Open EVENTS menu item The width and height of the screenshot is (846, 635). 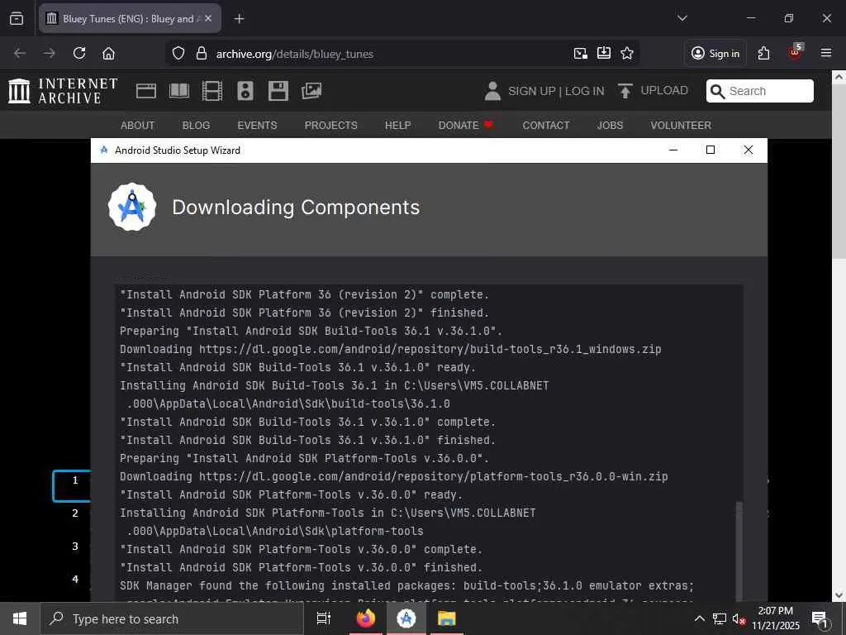click(258, 126)
